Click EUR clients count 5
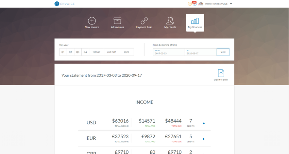This screenshot has width=289, height=154. (191, 137)
